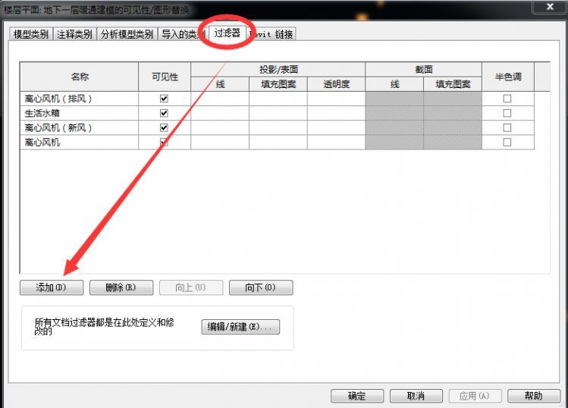Open 帮助 help button
The width and height of the screenshot is (568, 408).
[x=534, y=396]
